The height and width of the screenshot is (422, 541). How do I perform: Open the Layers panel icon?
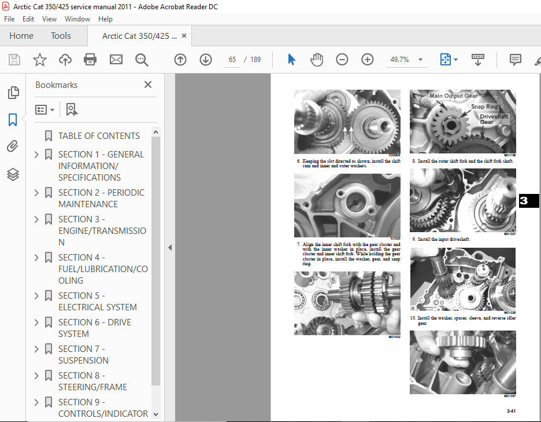13,174
